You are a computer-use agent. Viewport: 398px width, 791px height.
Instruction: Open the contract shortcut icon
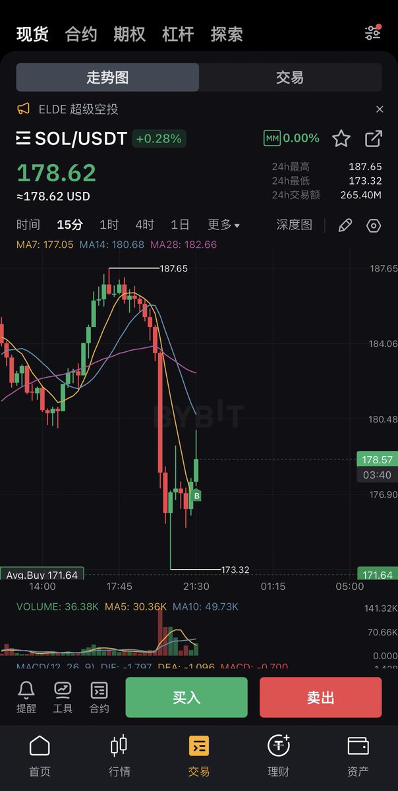click(x=99, y=697)
